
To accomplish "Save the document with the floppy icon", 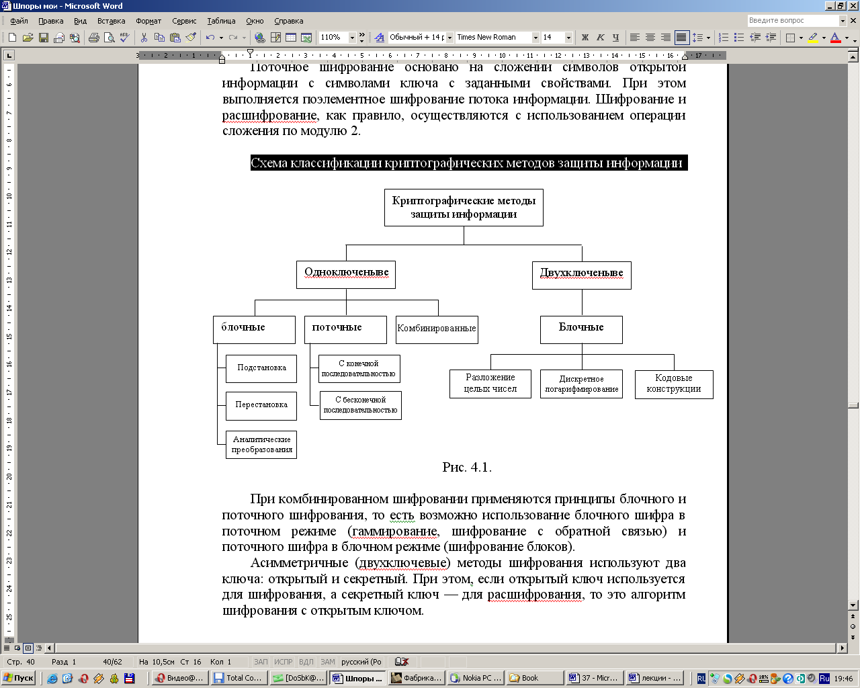I will pos(43,38).
